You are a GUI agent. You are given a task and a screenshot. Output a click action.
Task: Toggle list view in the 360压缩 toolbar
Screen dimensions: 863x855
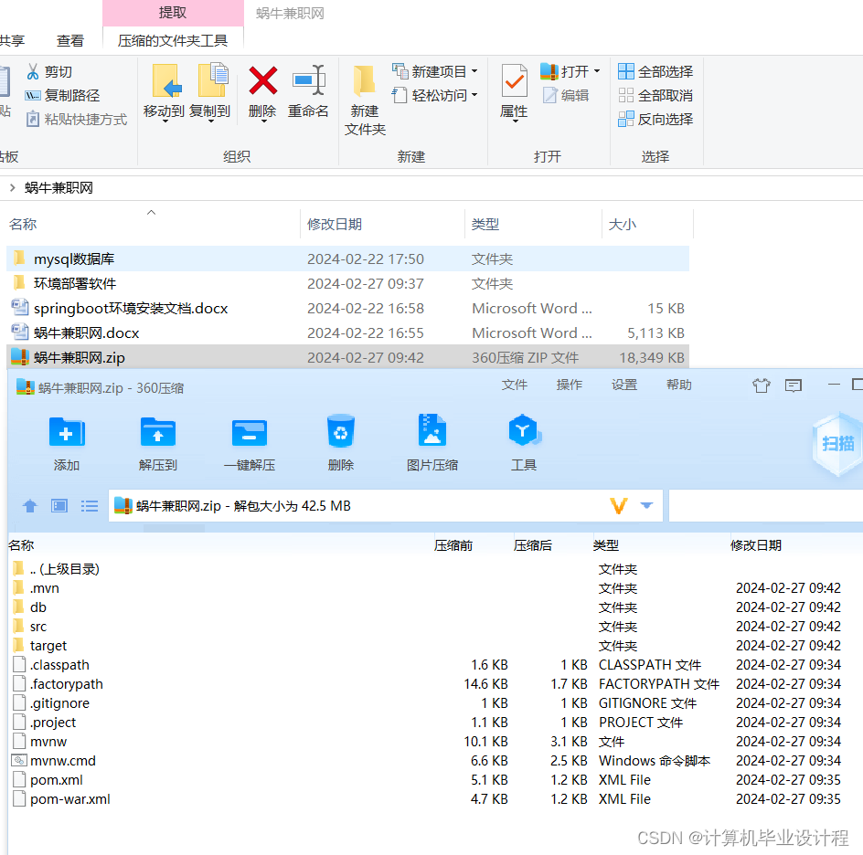89,505
